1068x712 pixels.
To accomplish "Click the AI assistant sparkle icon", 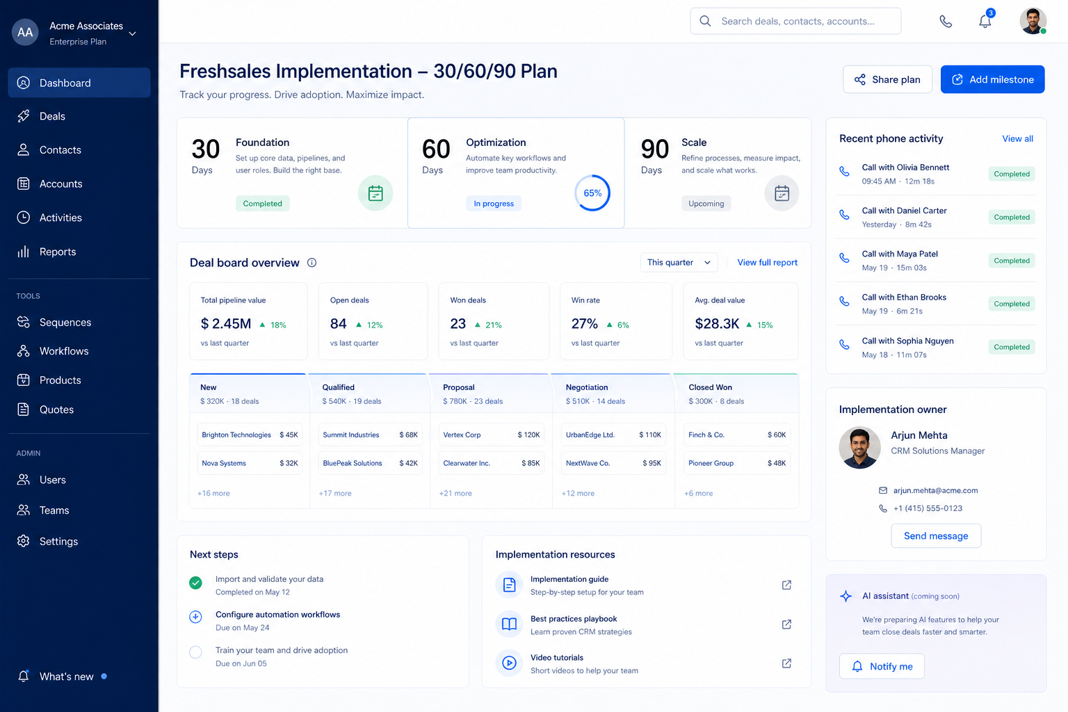I will pyautogui.click(x=846, y=596).
